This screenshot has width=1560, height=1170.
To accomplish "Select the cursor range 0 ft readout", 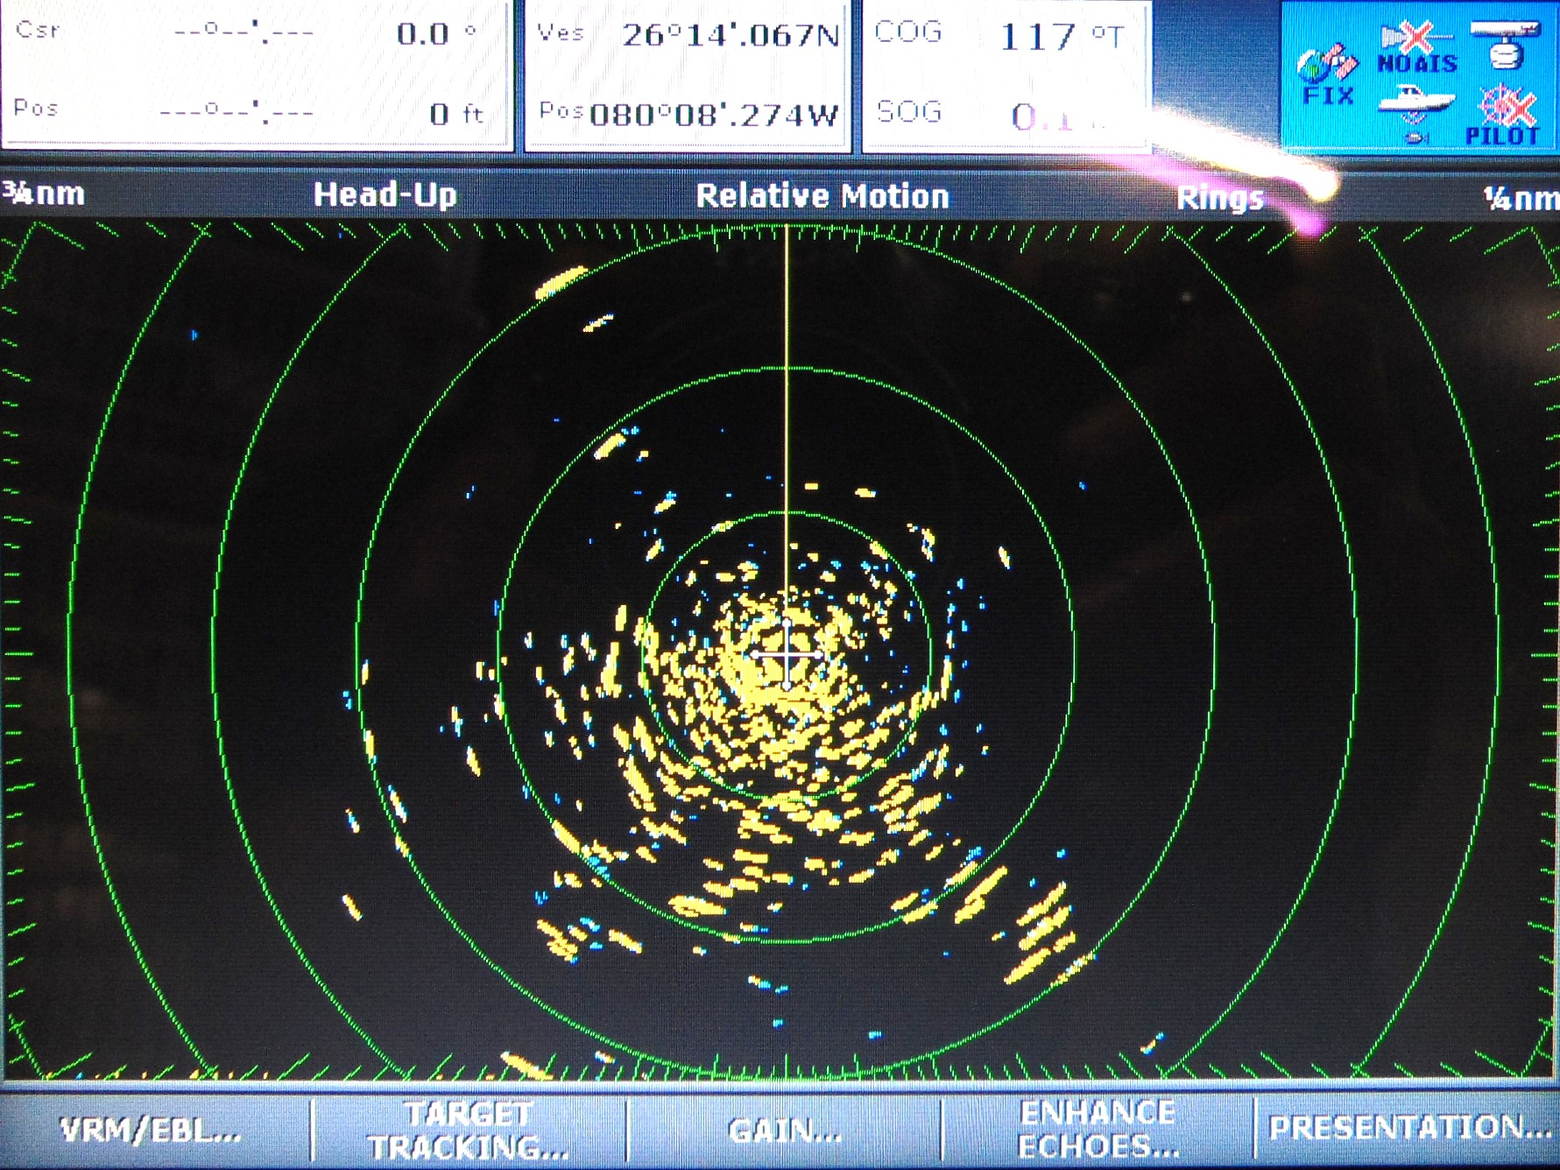I will pos(456,114).
